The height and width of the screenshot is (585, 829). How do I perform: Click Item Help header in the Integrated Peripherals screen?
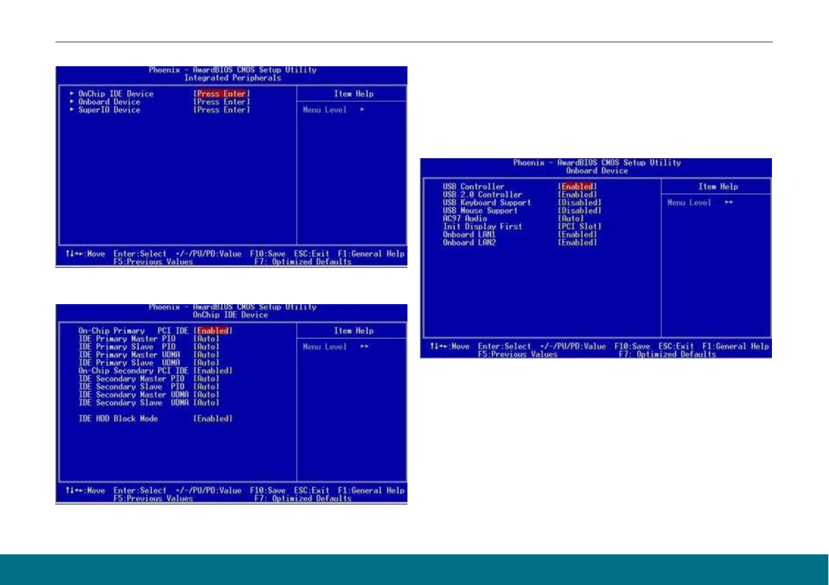tap(353, 94)
